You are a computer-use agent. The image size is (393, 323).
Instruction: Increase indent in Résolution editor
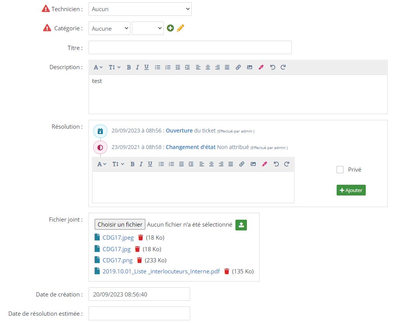coord(191,164)
